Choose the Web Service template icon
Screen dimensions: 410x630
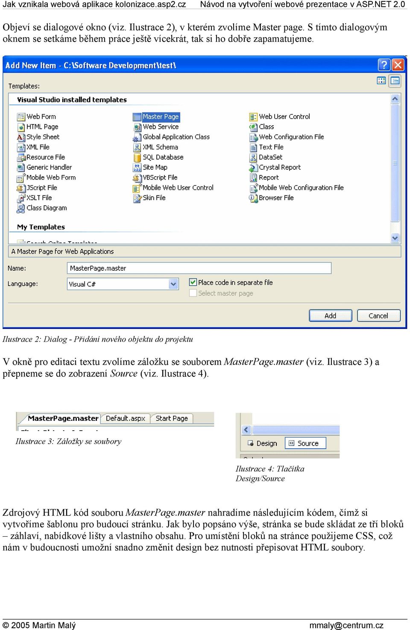point(137,127)
